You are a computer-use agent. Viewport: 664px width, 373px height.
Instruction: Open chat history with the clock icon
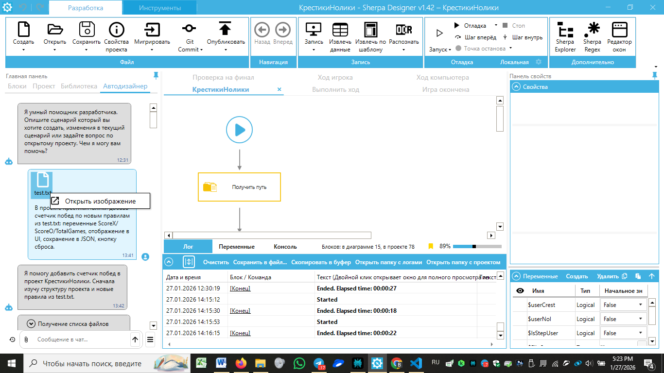point(12,339)
